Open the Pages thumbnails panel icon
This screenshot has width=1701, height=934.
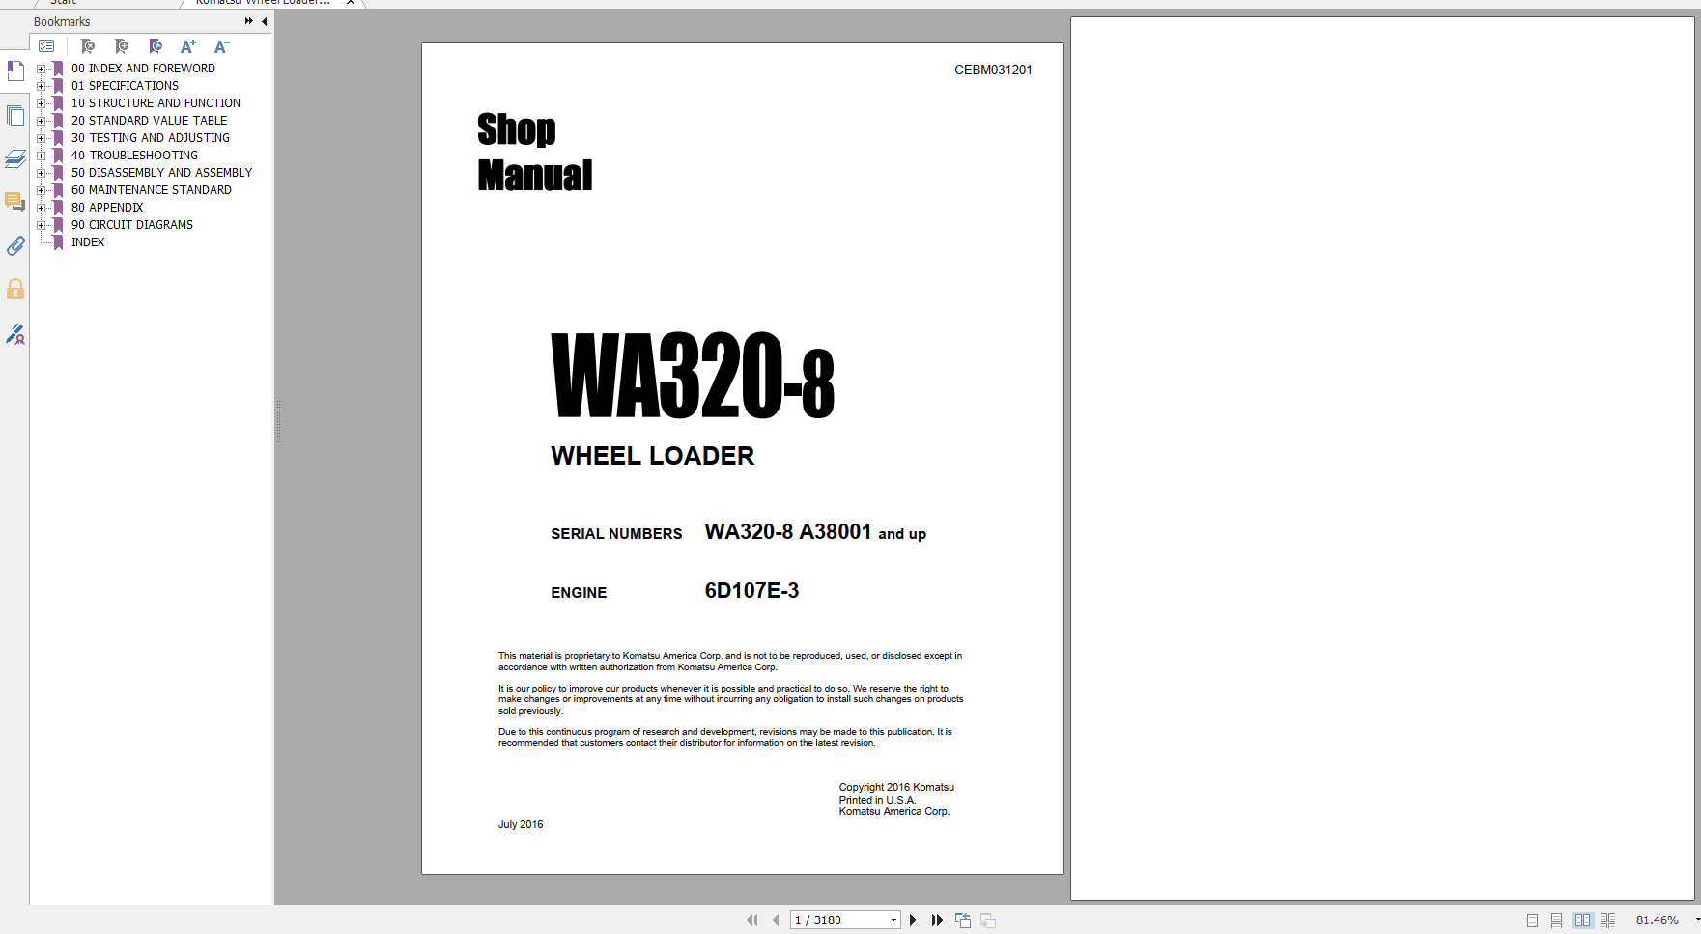pyautogui.click(x=14, y=116)
